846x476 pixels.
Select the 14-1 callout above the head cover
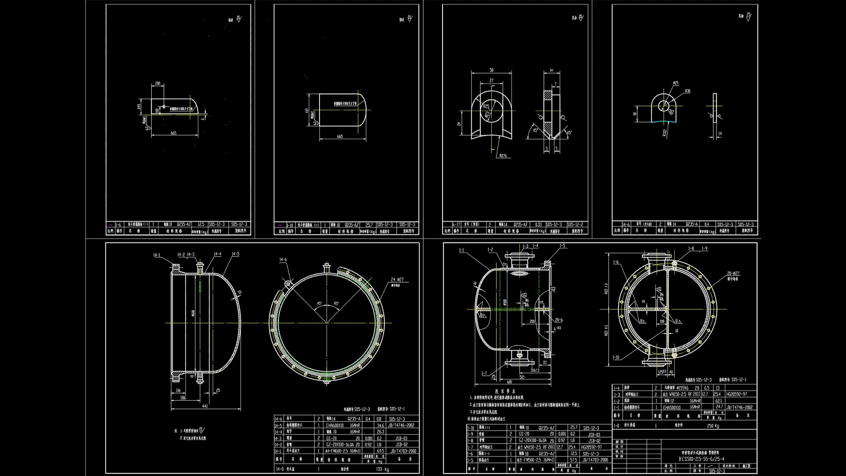(156, 255)
